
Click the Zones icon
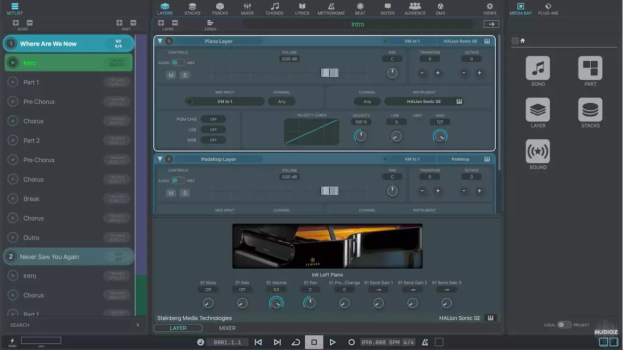coord(210,23)
